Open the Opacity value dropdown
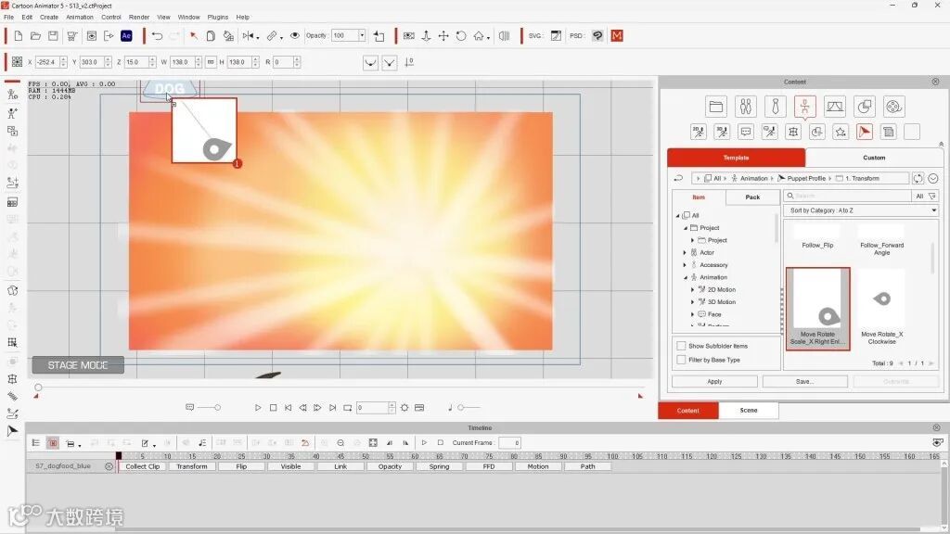 362,36
